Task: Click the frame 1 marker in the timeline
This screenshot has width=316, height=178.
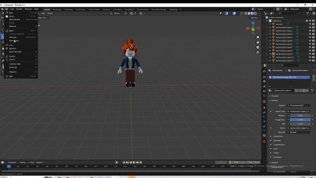Action: (x=9, y=166)
